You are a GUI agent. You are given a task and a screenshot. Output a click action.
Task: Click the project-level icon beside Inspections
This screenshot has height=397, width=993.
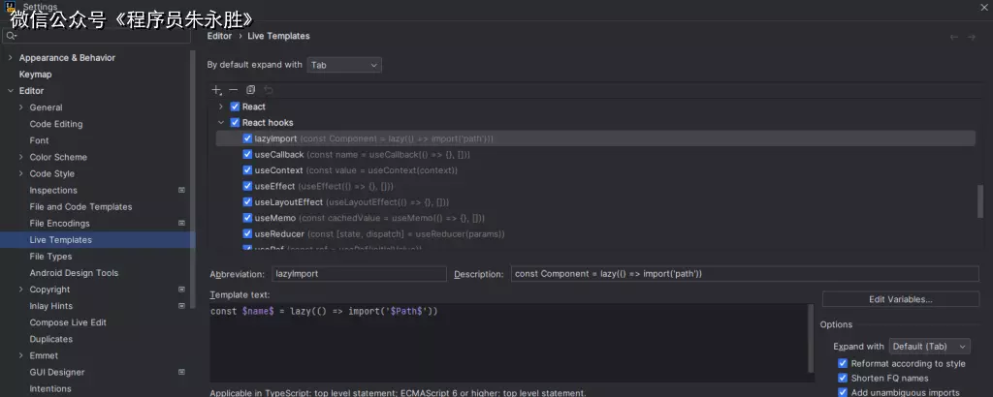click(x=181, y=191)
